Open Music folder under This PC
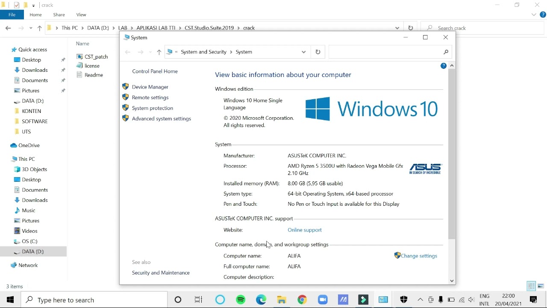This screenshot has height=308, width=547. pos(29,210)
